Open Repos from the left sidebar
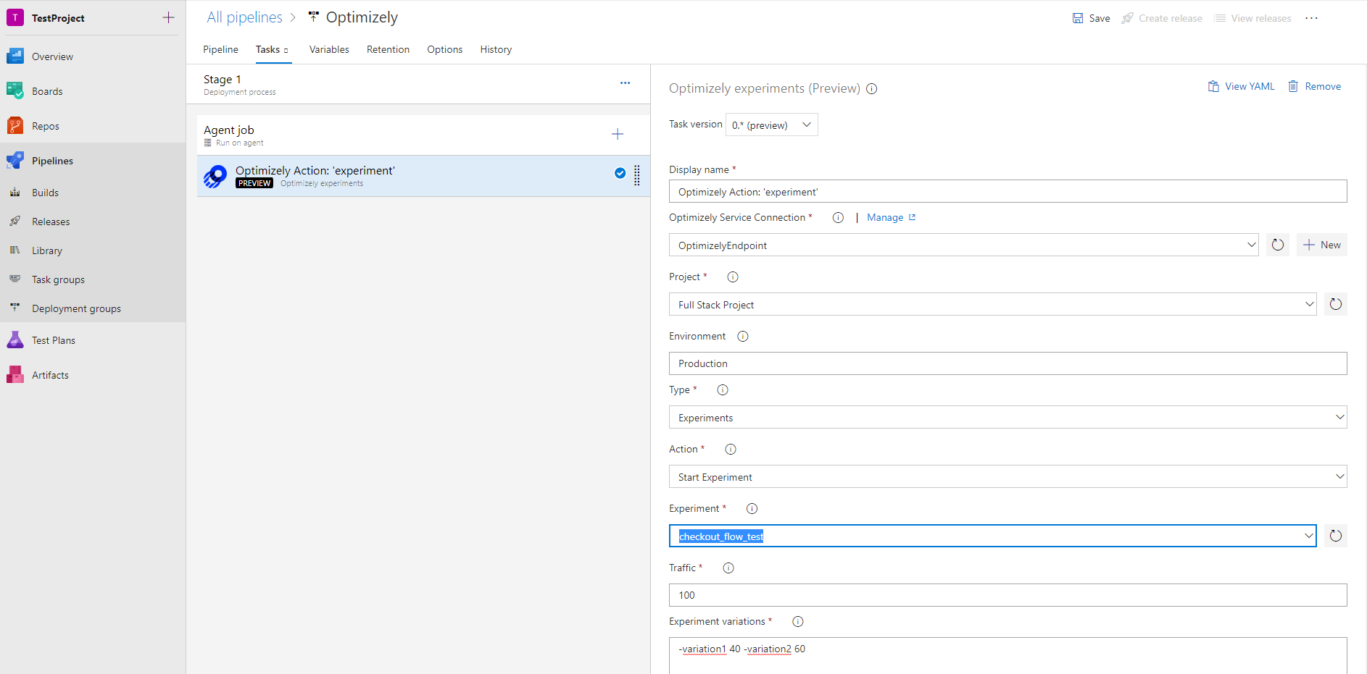Image resolution: width=1367 pixels, height=674 pixels. click(45, 125)
